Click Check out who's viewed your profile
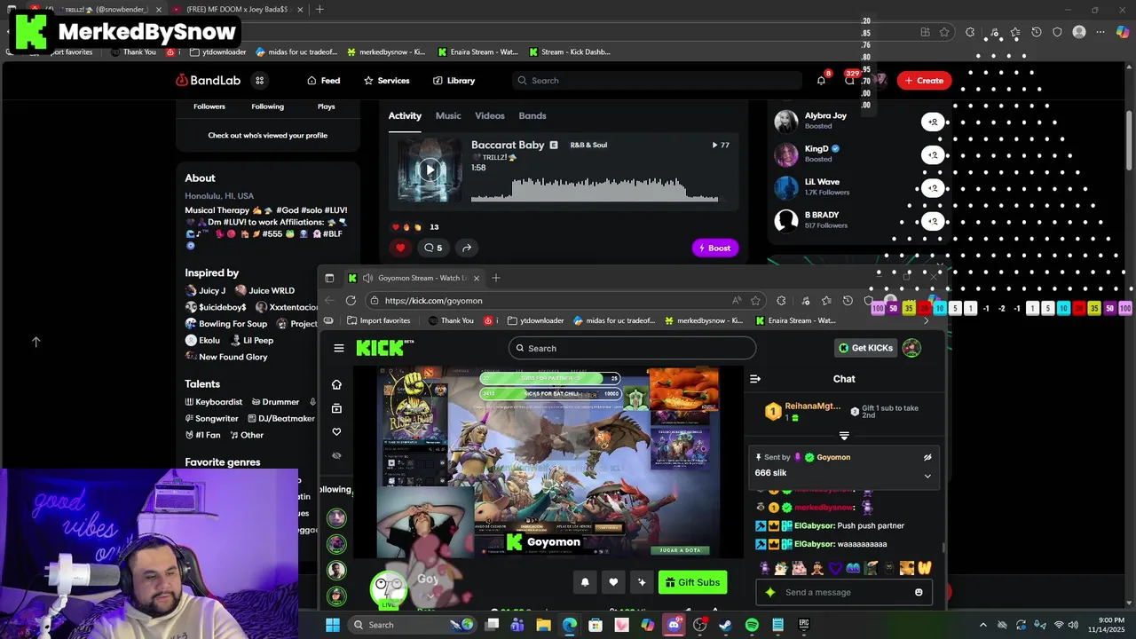 (x=267, y=136)
